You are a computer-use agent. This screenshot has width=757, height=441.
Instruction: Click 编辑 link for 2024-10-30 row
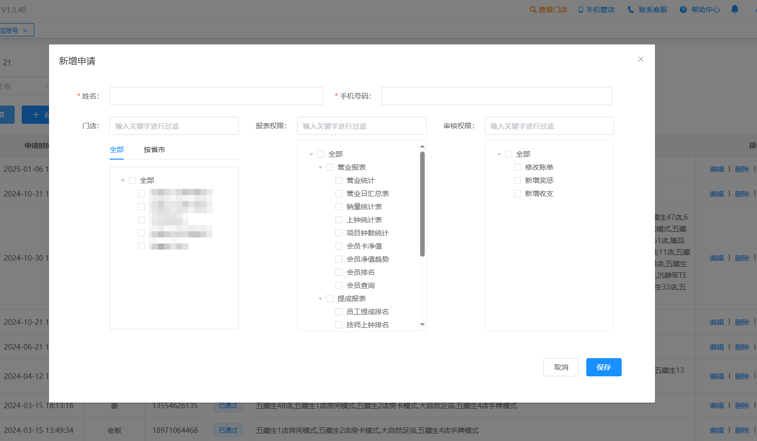pyautogui.click(x=717, y=258)
